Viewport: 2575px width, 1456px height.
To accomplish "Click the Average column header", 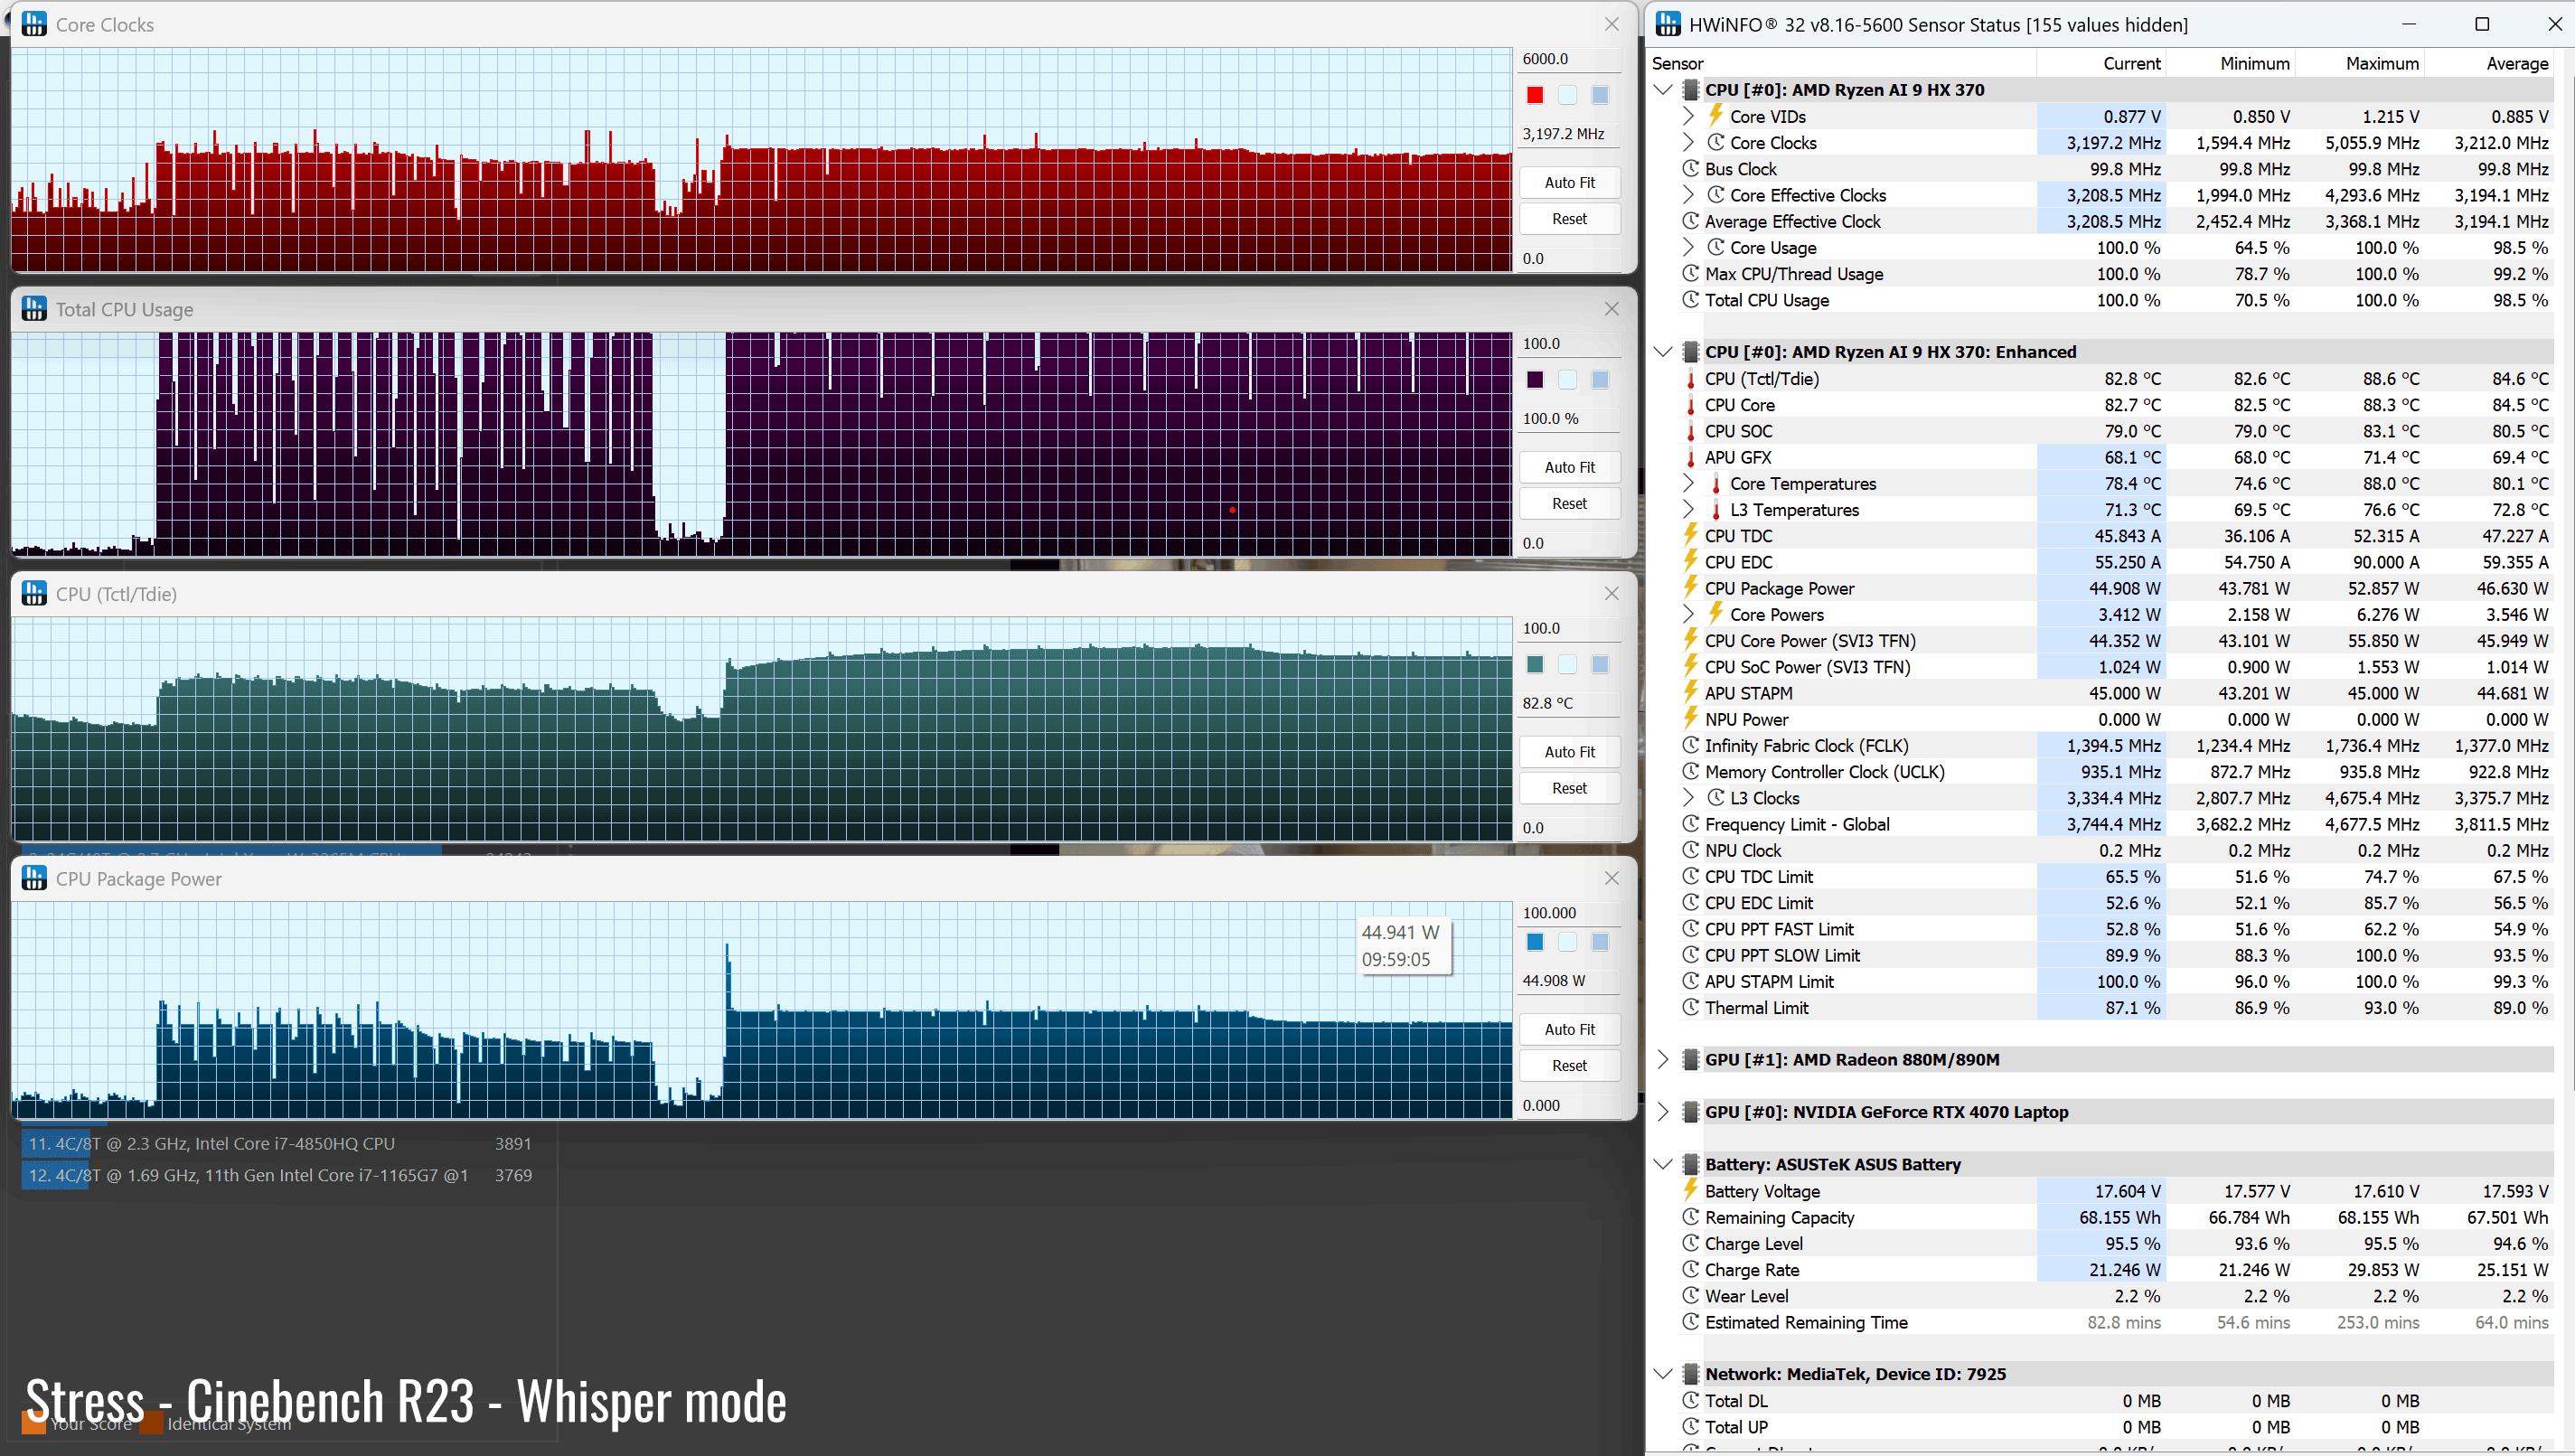I will pos(2489,63).
